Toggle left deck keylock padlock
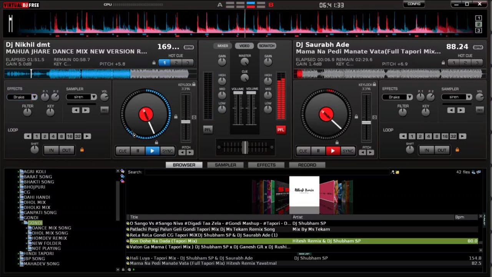This screenshot has height=277, width=492. click(x=194, y=84)
